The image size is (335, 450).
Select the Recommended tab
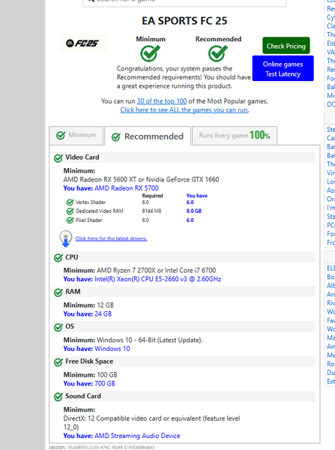point(148,136)
